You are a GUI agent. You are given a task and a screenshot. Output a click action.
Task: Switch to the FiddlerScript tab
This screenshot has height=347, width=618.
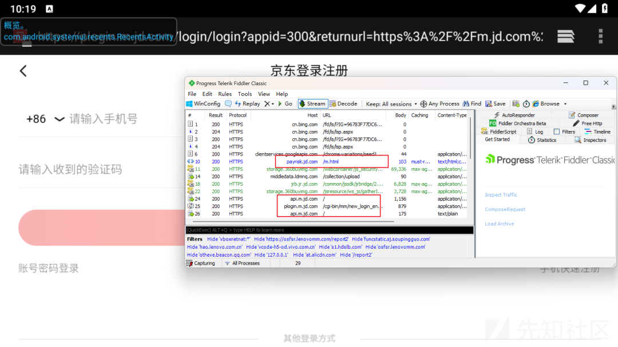click(498, 132)
